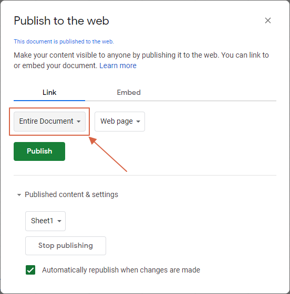This screenshot has width=290, height=294.
Task: Click the green checkmark icon
Action: (x=30, y=270)
